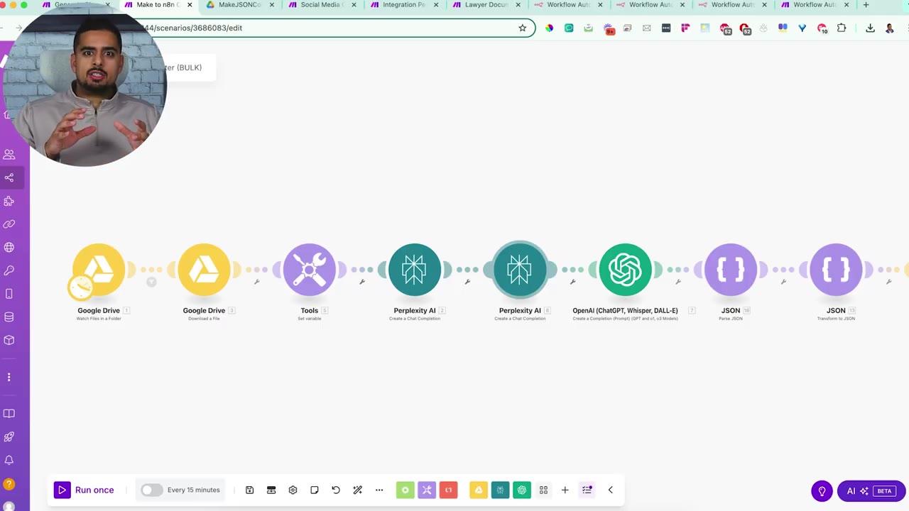Open Data stores icon in sidebar
This screenshot has height=511, width=909.
pos(9,317)
